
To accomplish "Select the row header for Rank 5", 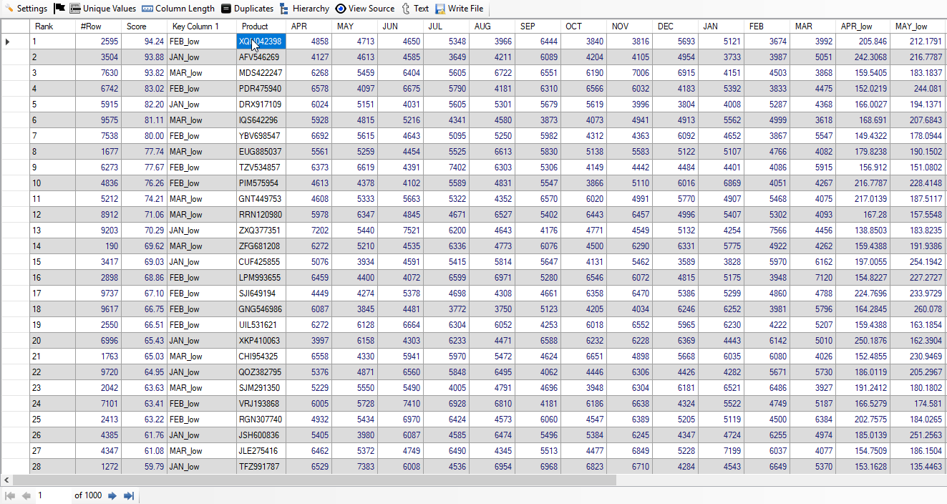I will 14,105.
